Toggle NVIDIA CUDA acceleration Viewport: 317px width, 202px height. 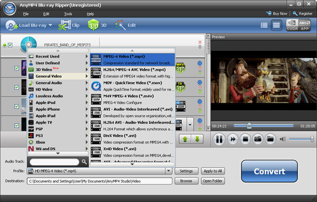point(292,25)
